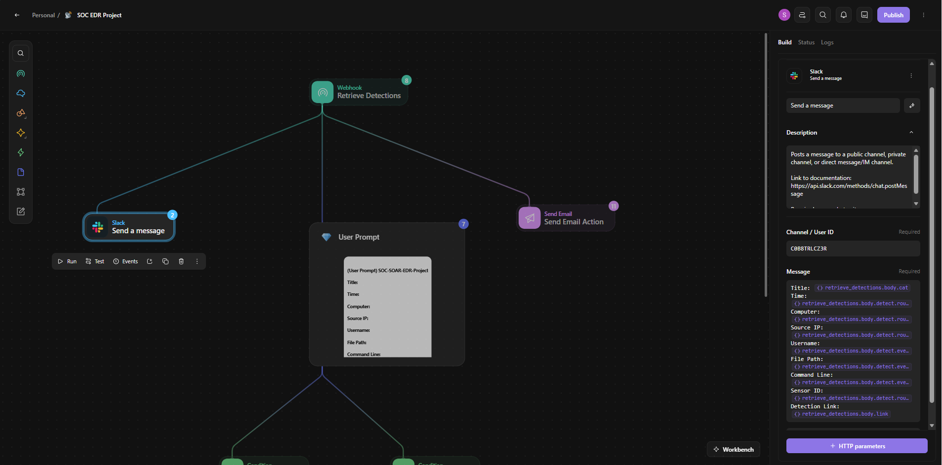Viewport: 942px width, 465px height.
Task: Select the green lightning trigger tool in the sidebar
Action: coord(21,152)
